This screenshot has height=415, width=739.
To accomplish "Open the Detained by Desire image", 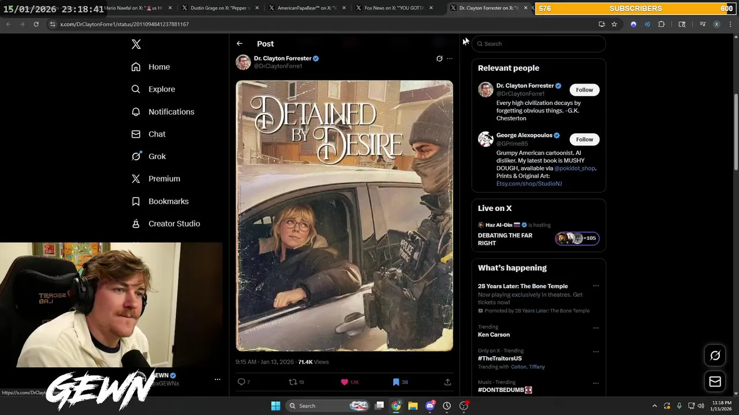I will (344, 216).
